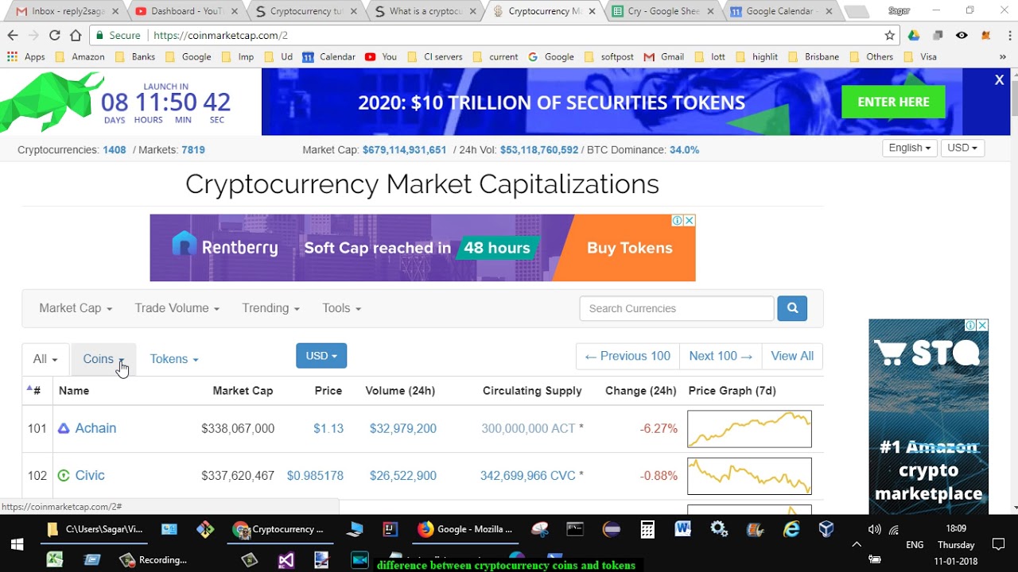
Task: Close the top banner ad with X
Action: point(1000,79)
